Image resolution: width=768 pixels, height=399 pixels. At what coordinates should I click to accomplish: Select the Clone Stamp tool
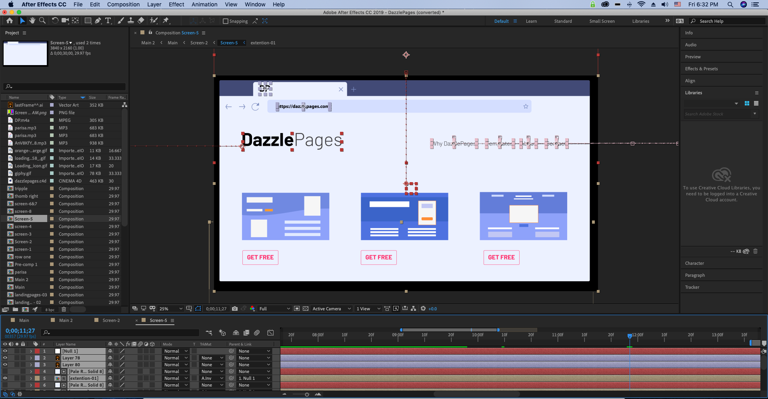[131, 21]
